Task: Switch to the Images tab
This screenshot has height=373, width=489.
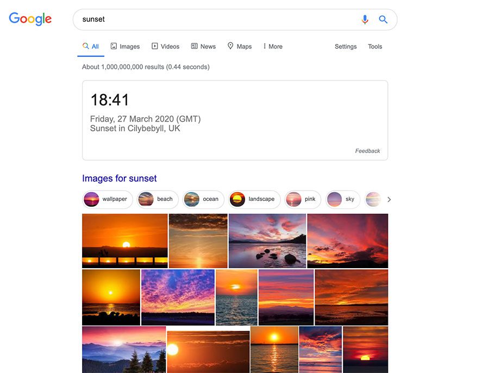Action: (x=126, y=47)
